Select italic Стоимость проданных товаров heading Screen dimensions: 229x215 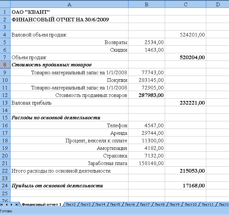(x=70, y=64)
